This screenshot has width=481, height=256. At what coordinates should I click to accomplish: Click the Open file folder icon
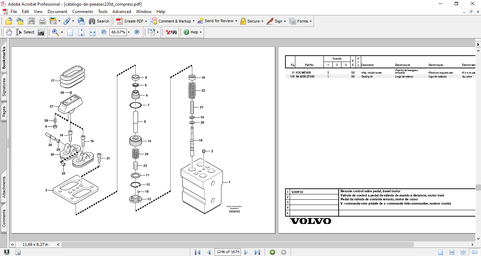point(9,21)
